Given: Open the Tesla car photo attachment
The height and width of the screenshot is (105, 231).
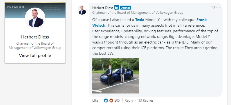Looking at the screenshot, I should (x=116, y=76).
